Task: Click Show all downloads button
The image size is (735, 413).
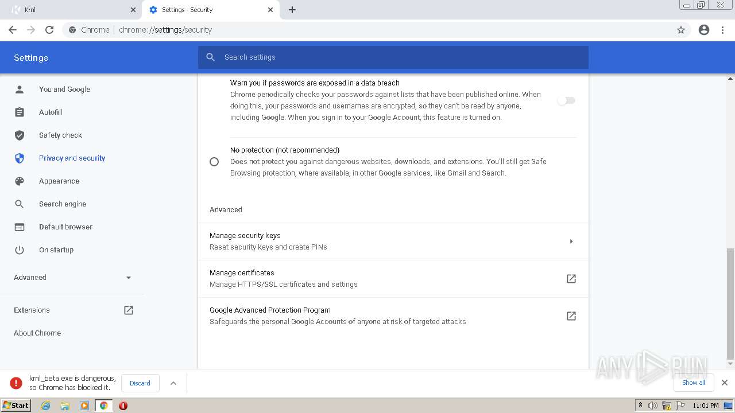Action: click(x=694, y=383)
